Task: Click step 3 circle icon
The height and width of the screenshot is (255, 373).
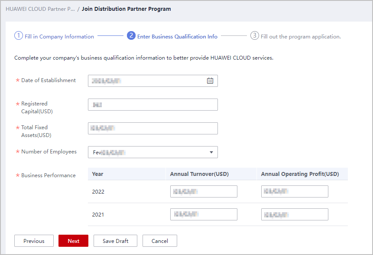Action: [255, 36]
